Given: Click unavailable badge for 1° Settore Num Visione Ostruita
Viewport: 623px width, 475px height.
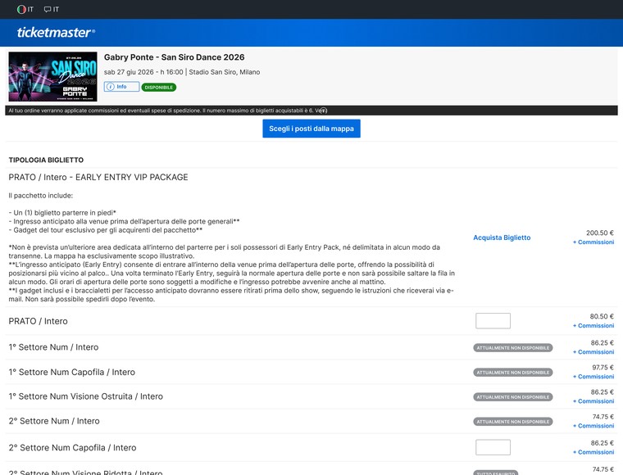Looking at the screenshot, I should (x=513, y=397).
